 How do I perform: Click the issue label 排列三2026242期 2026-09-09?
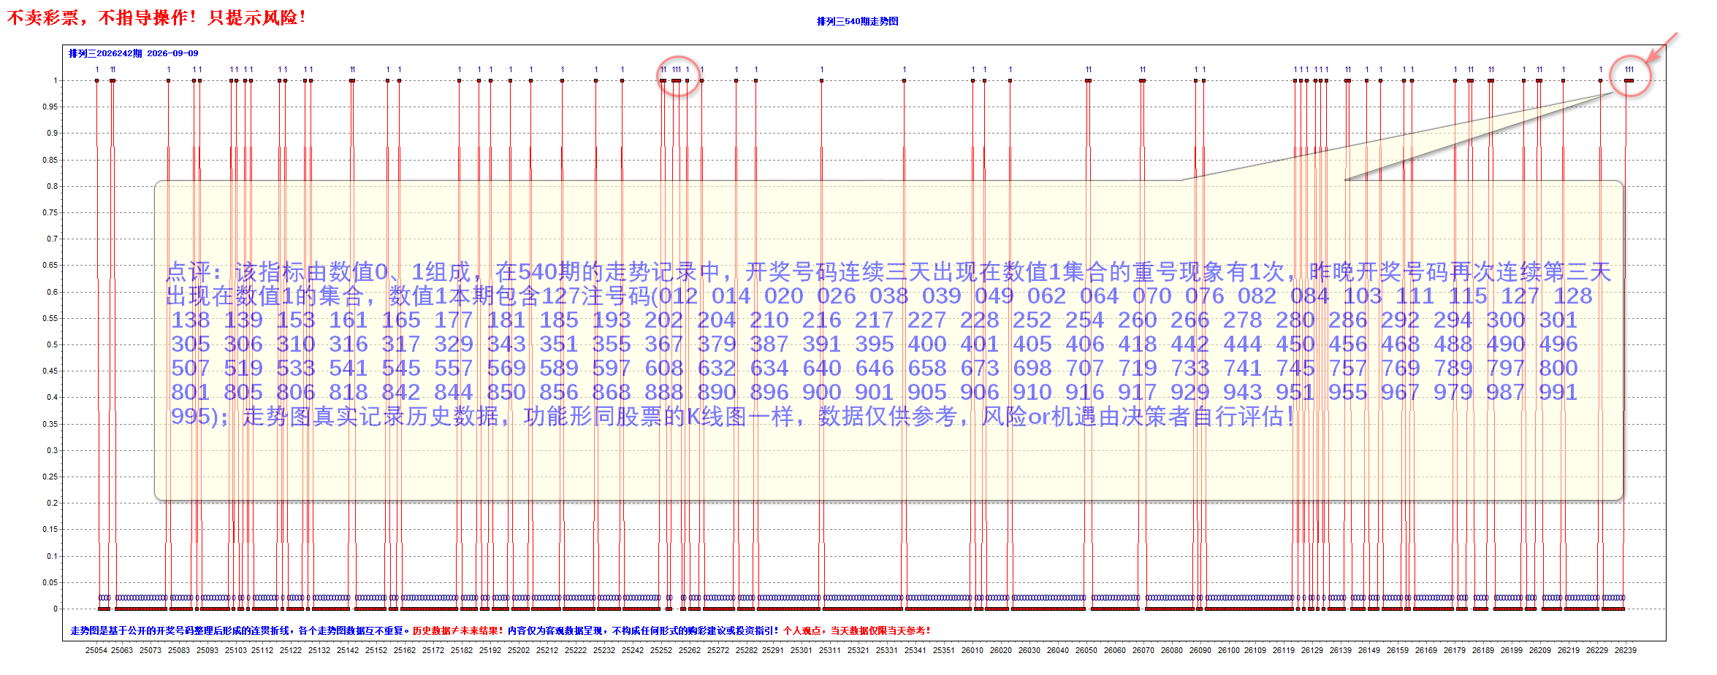coord(133,53)
